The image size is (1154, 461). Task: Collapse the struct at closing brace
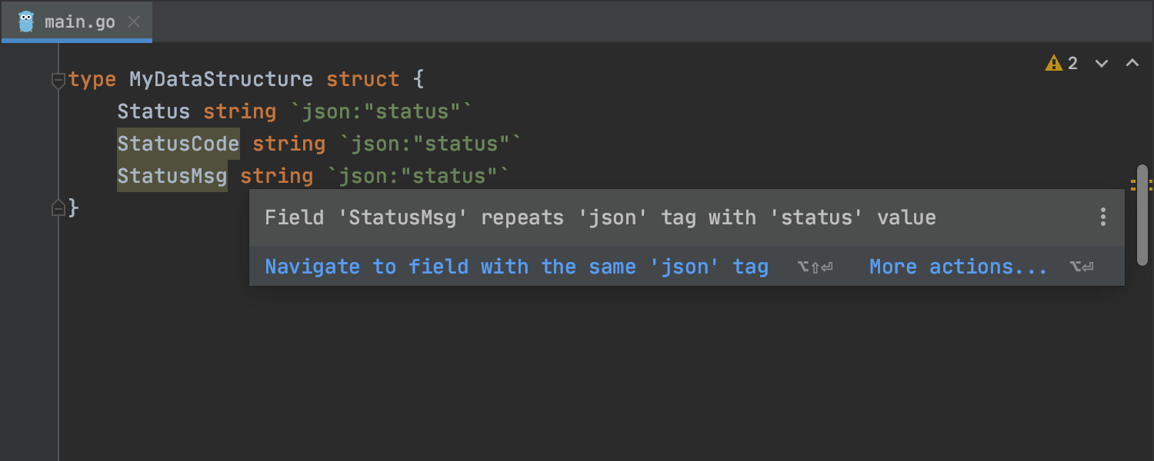tap(58, 207)
